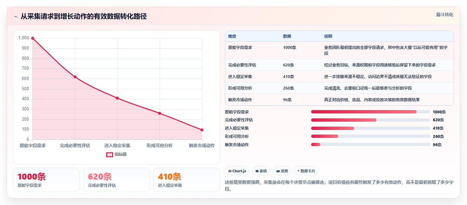Click the table row label 形成可用分析
Viewport: 467px width, 205px height.
point(240,88)
